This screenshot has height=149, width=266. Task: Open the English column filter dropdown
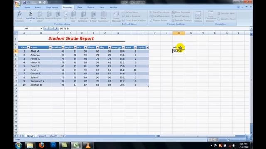(x=75, y=48)
